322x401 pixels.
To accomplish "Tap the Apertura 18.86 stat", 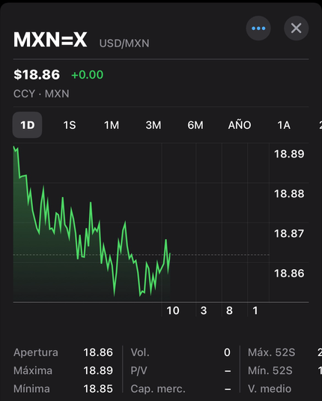I will pyautogui.click(x=63, y=352).
